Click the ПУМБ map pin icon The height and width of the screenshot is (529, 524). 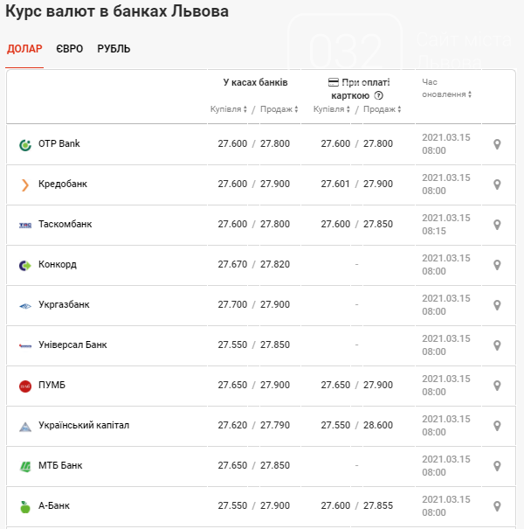[x=497, y=386]
